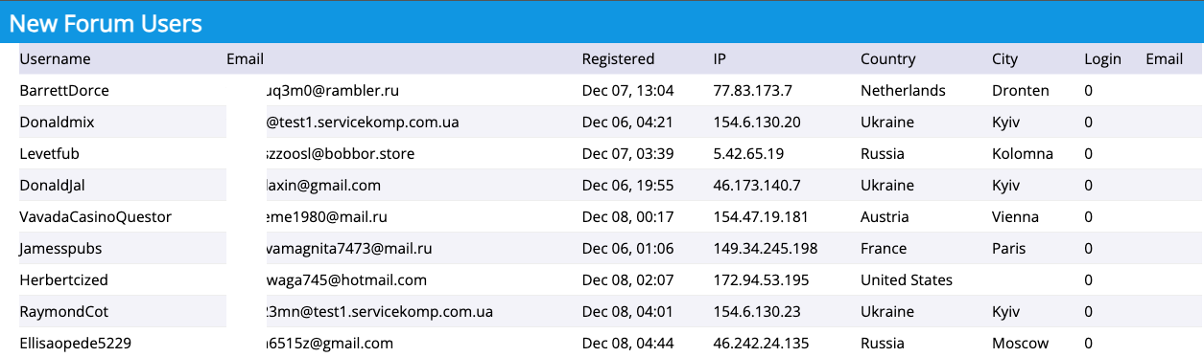1204x357 pixels.
Task: Click IP address 154.6.130.20
Action: coord(757,123)
